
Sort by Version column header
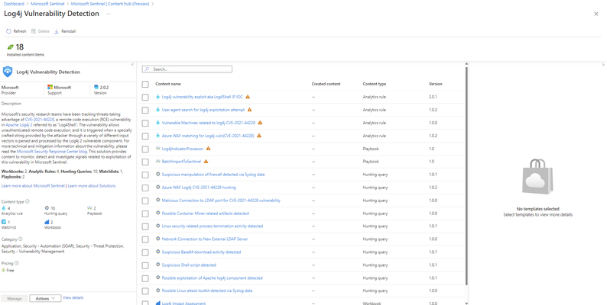(x=435, y=84)
